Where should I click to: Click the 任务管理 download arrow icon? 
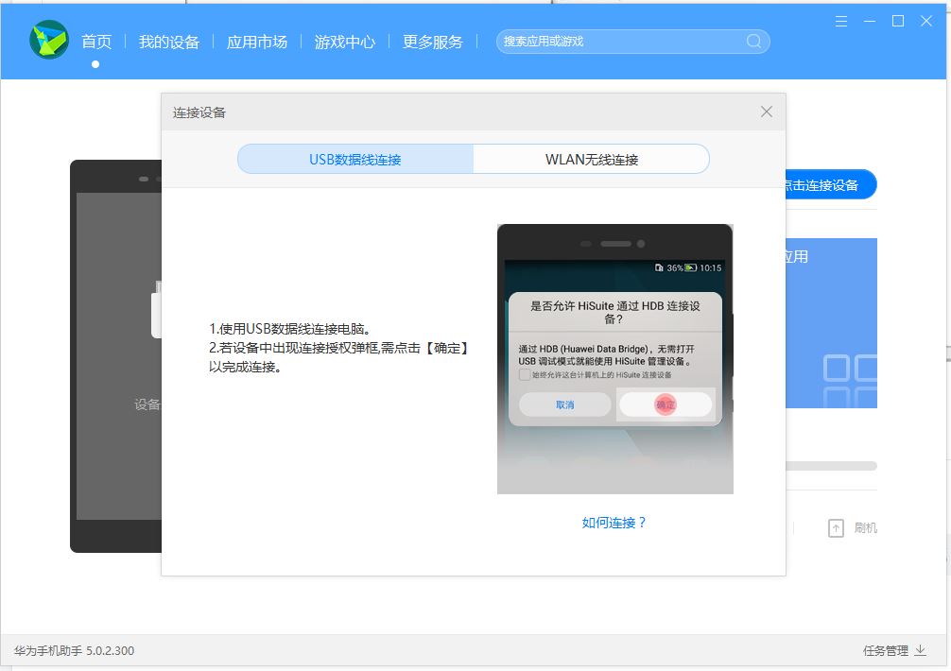point(920,650)
